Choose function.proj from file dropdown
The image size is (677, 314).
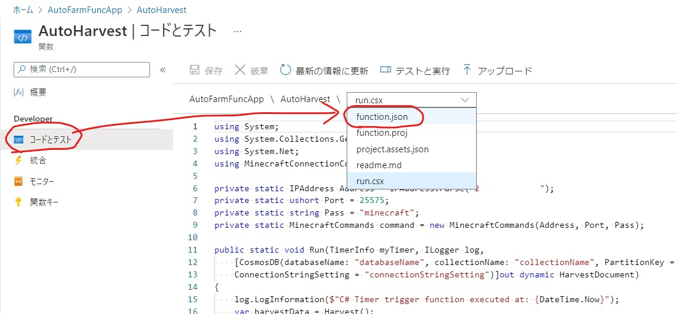412,133
